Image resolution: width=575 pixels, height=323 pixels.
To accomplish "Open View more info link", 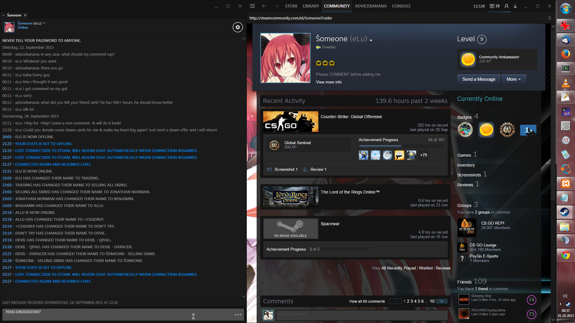I will pyautogui.click(x=329, y=82).
